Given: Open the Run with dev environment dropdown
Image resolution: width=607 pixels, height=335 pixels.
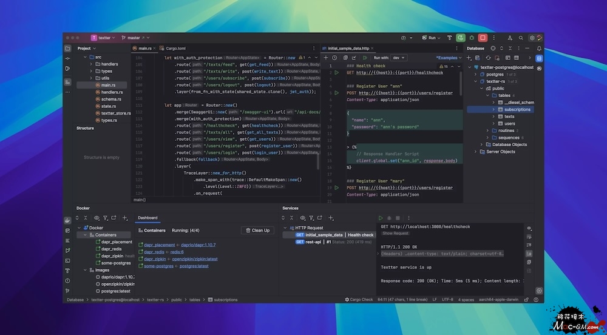Looking at the screenshot, I should click(x=398, y=58).
